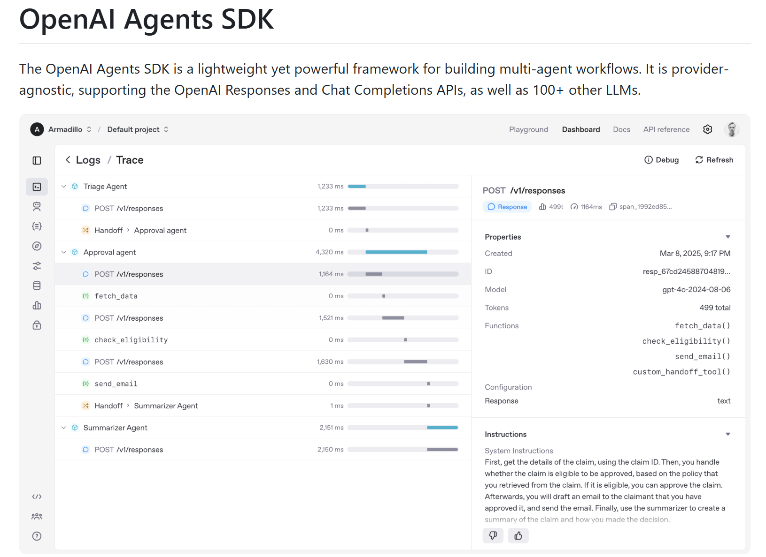Open the assistants robot sidebar icon
Screen dimensions: 766x557
point(37,206)
